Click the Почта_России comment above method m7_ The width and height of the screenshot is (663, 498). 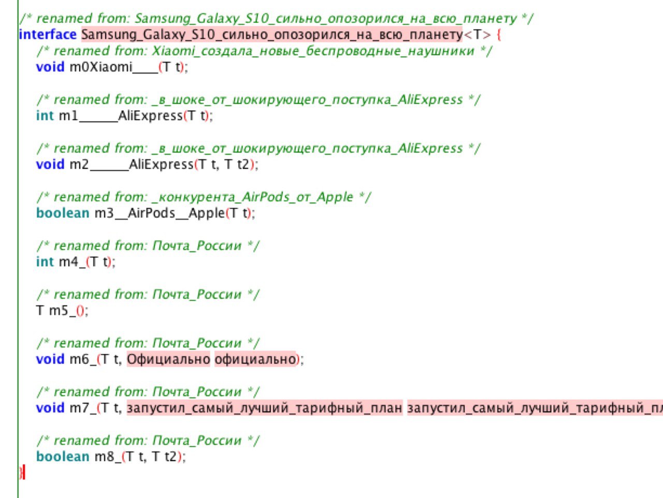(x=148, y=391)
